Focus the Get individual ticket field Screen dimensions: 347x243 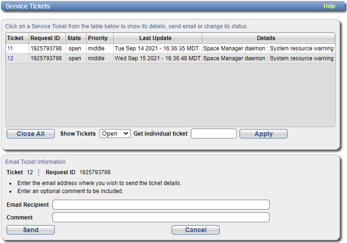coord(214,134)
